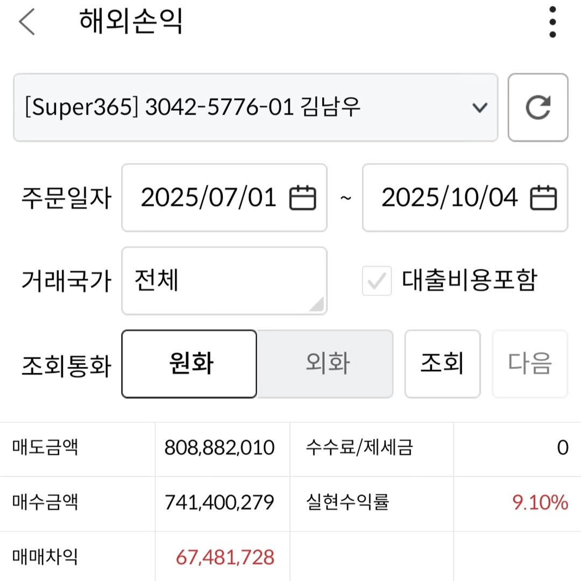Open the account selector dropdown for 김남우
The height and width of the screenshot is (581, 581).
coord(257,107)
